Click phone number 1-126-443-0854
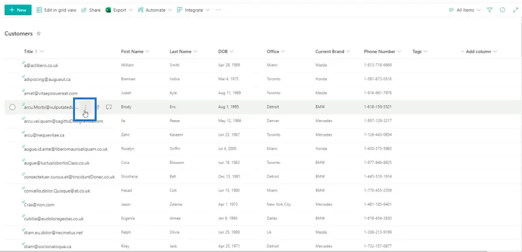The image size is (522, 252). [x=378, y=135]
